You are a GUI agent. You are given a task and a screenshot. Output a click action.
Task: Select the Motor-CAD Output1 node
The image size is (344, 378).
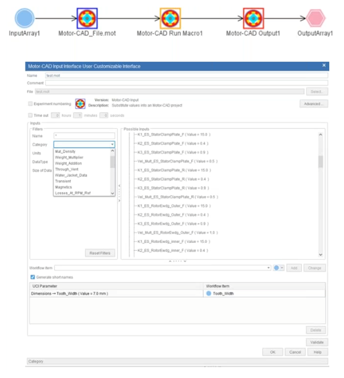pyautogui.click(x=253, y=19)
